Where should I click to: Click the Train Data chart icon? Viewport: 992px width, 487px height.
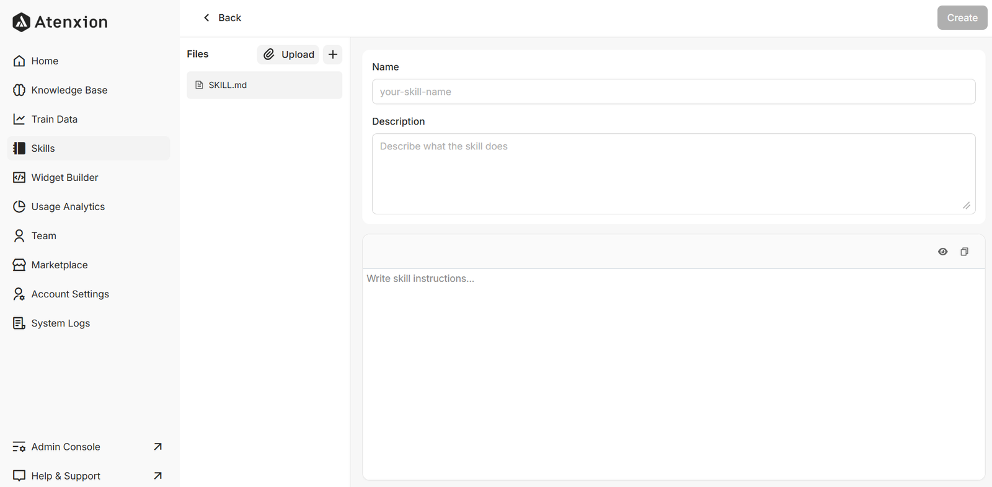(19, 119)
